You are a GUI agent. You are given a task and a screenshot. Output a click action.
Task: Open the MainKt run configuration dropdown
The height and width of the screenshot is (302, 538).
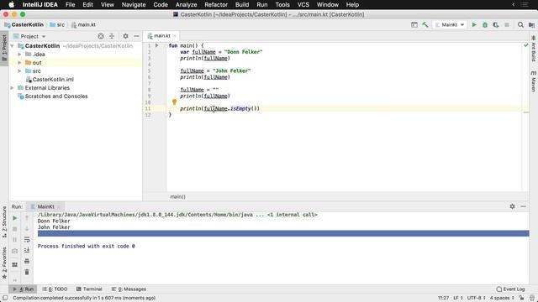(450, 24)
